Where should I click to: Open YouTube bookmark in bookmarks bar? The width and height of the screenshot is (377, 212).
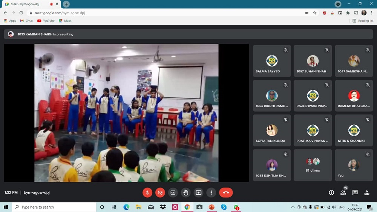coord(46,21)
